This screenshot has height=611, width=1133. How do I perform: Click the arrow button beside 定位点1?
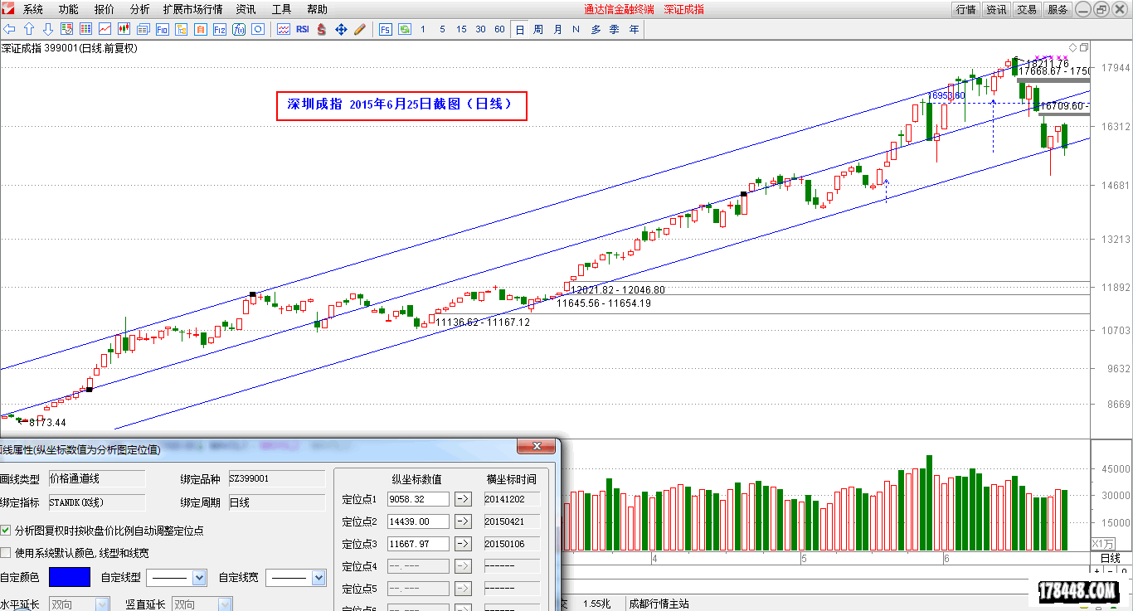tap(463, 499)
